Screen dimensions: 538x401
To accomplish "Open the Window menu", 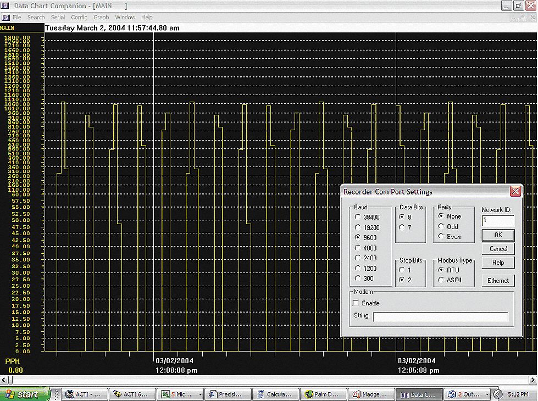I will click(x=125, y=17).
